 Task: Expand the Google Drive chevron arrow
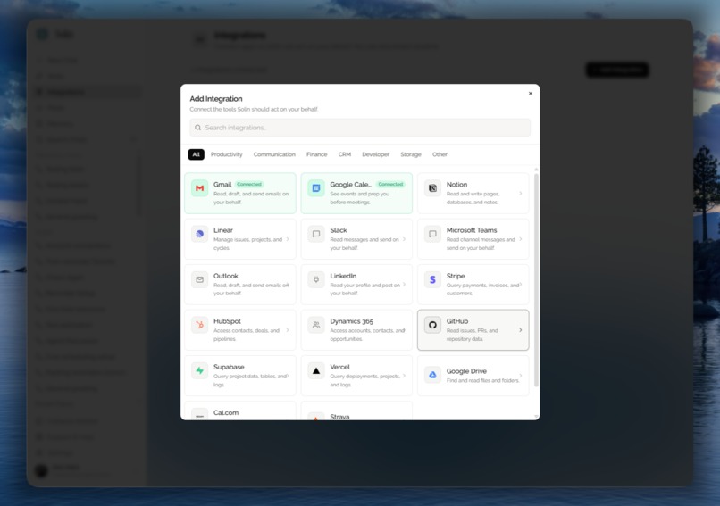tap(520, 376)
